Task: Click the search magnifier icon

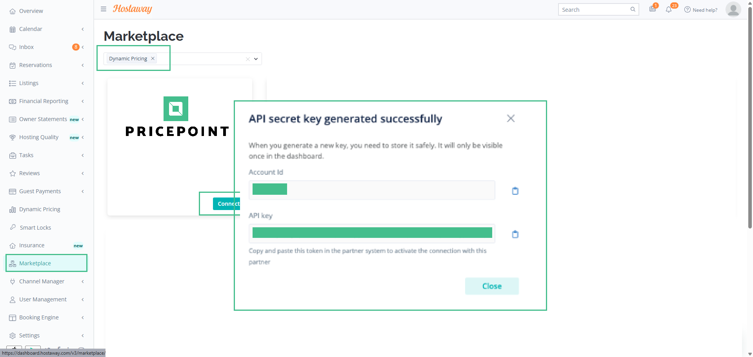Action: 633,9
